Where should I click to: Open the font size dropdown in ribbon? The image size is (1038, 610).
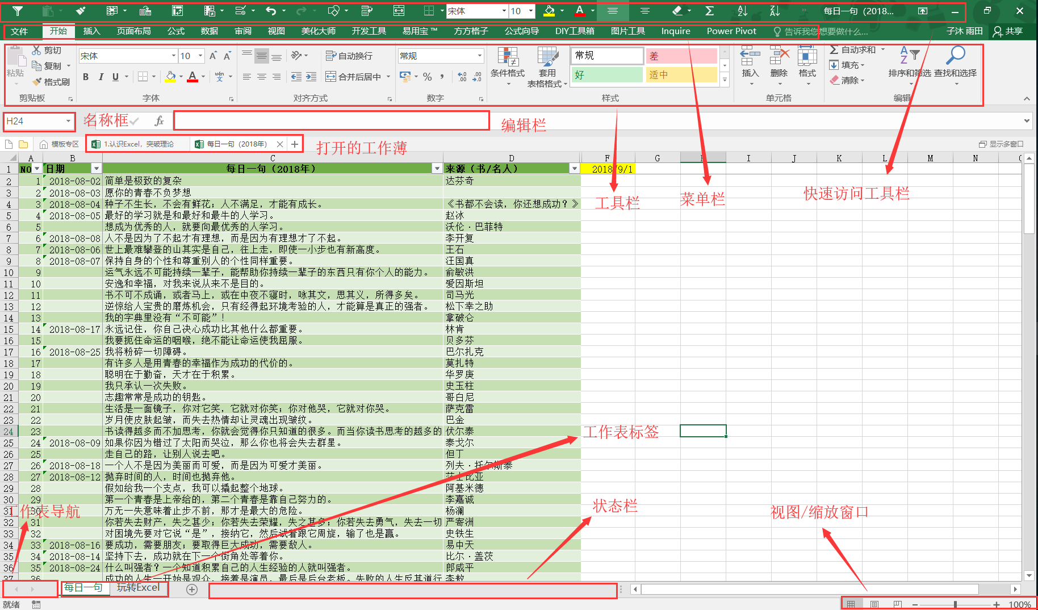pos(200,56)
